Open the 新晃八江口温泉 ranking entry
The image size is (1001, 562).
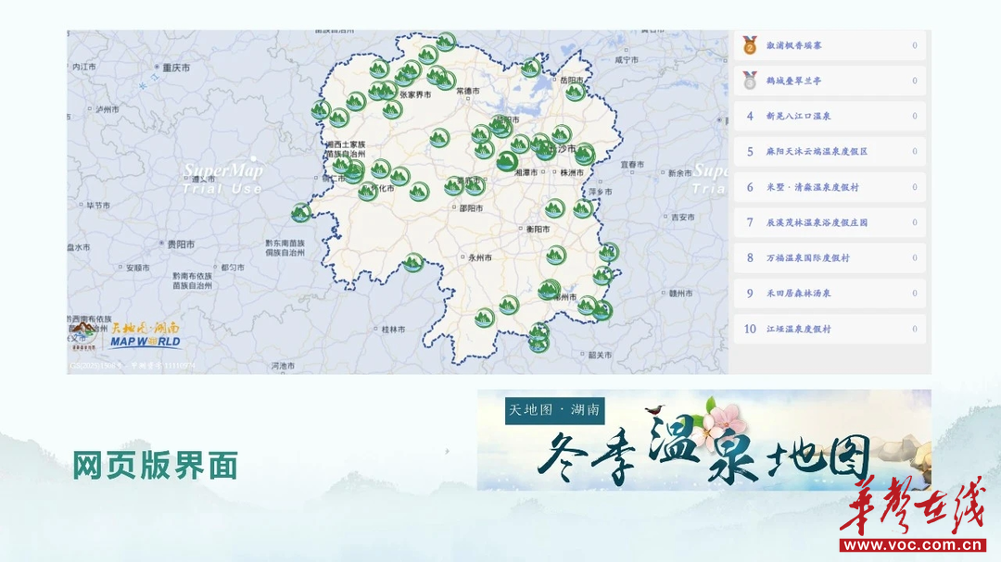point(830,117)
